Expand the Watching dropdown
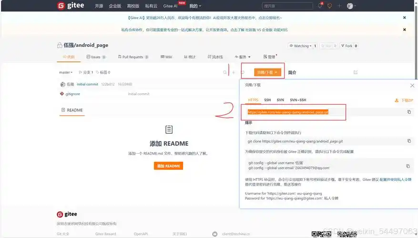418x238 pixels. pos(300,46)
